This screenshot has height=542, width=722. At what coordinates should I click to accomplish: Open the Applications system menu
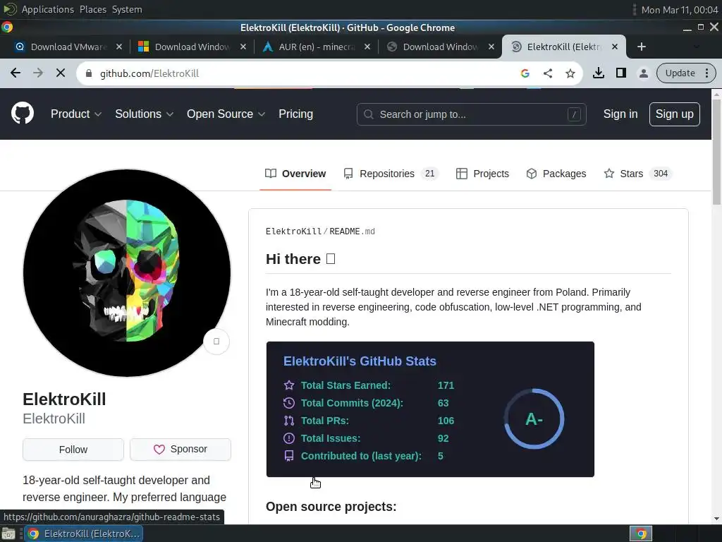pos(47,9)
